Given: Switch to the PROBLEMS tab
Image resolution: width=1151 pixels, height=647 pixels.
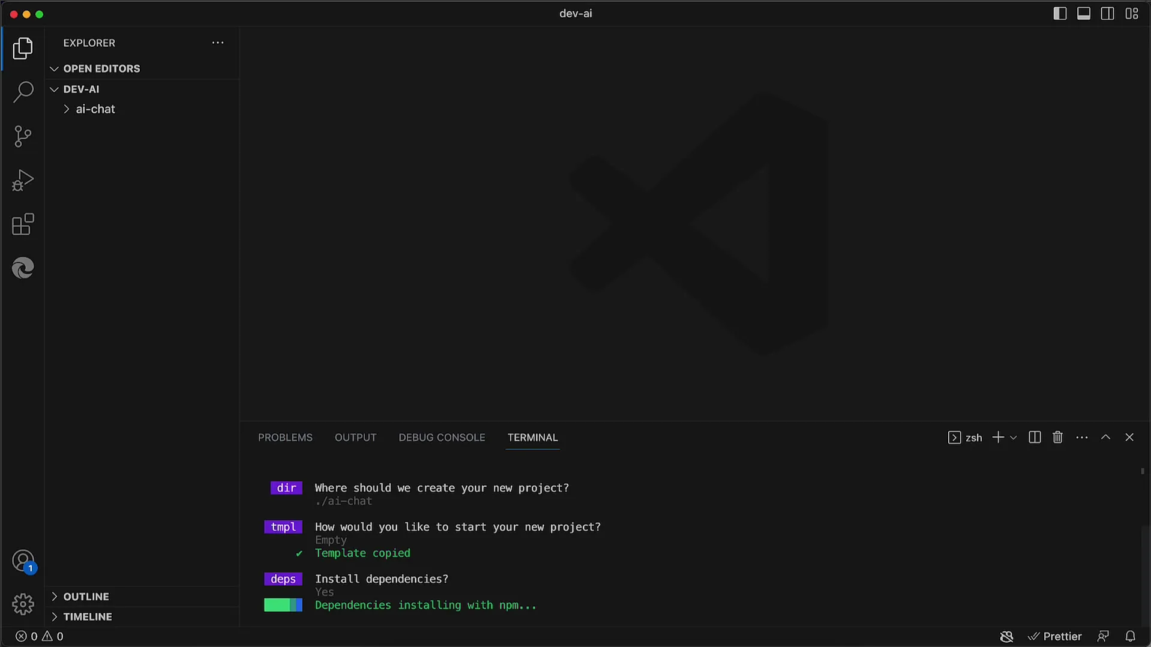Looking at the screenshot, I should coord(285,438).
